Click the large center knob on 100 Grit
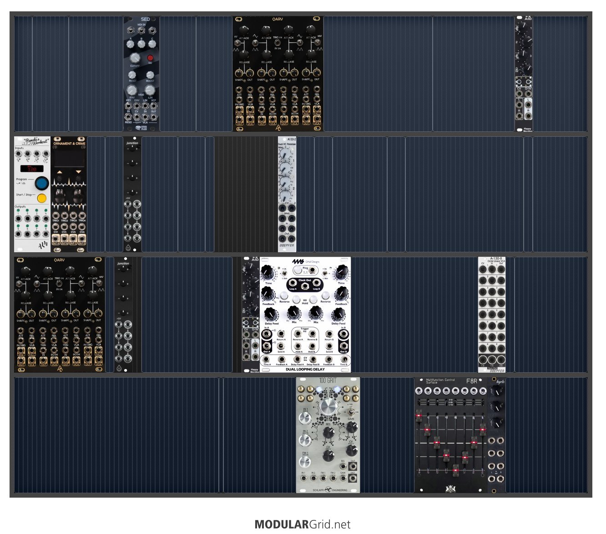This screenshot has width=606, height=534. [x=328, y=406]
